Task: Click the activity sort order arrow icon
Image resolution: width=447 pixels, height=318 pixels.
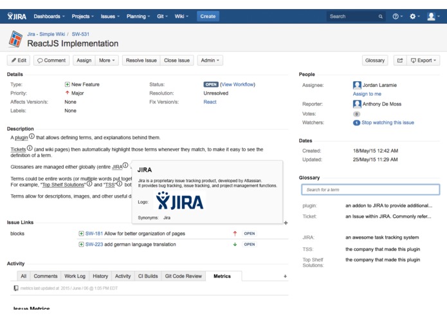Action: pos(285,276)
